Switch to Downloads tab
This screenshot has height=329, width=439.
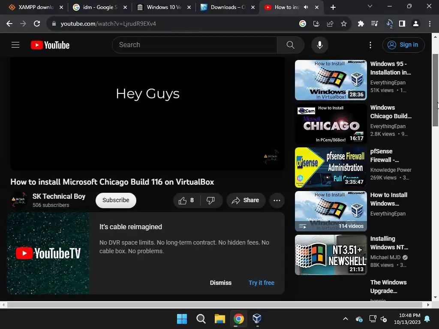point(227,7)
